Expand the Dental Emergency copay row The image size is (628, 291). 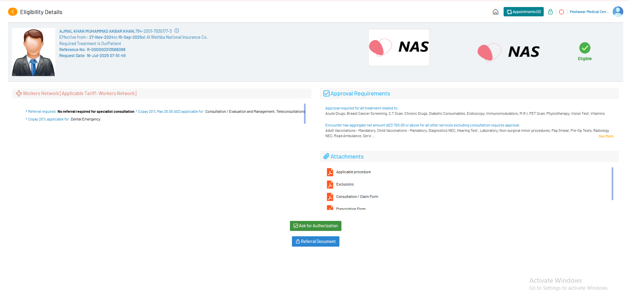coord(63,119)
